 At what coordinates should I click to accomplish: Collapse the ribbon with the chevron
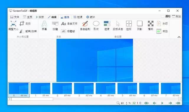coord(179,37)
